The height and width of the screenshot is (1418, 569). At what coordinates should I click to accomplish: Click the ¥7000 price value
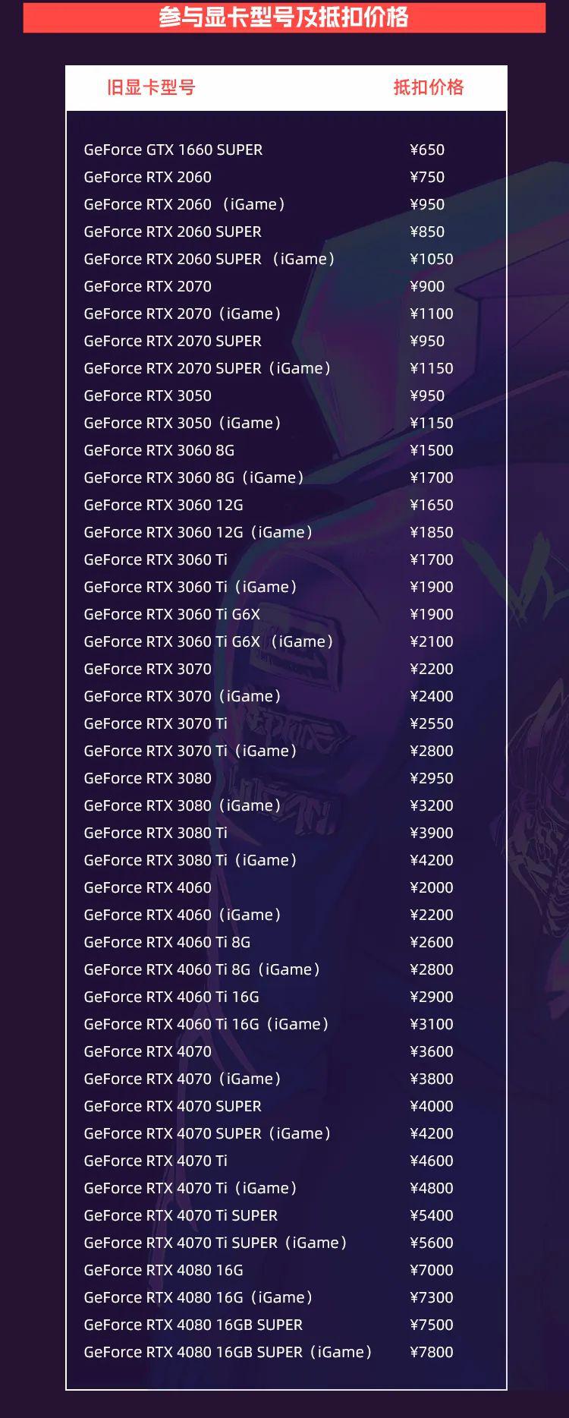[x=432, y=1270]
